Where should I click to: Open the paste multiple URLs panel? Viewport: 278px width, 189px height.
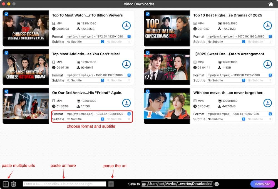(5, 184)
